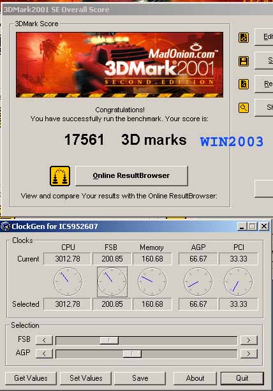Select the FSB clock dial gauge

click(112, 282)
